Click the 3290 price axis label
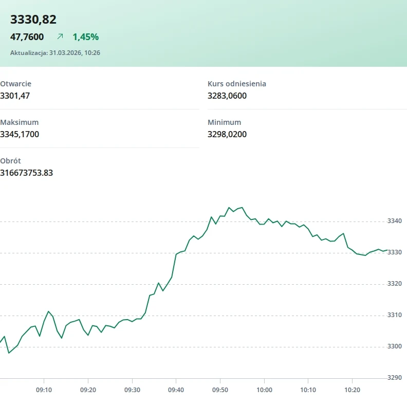 [395, 378]
